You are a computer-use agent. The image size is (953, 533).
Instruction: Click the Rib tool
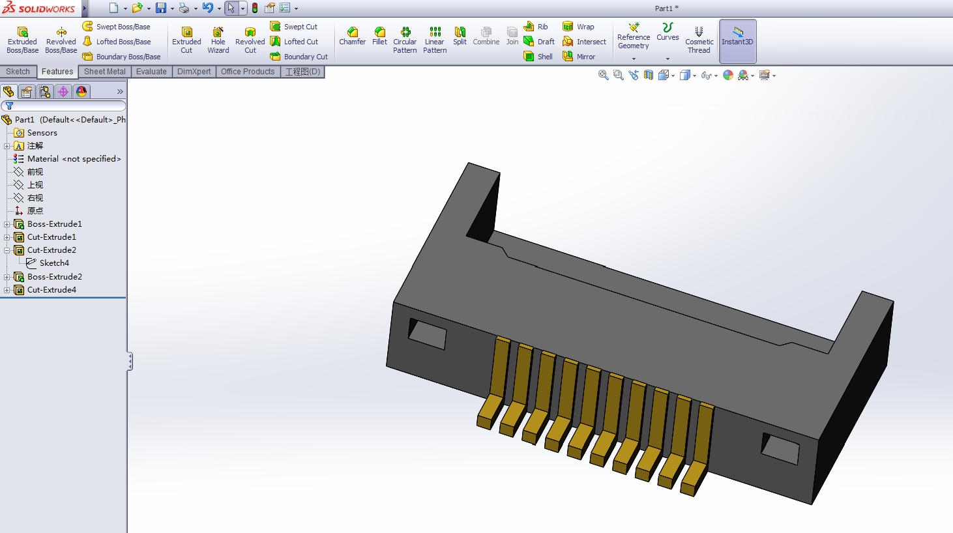pos(536,27)
